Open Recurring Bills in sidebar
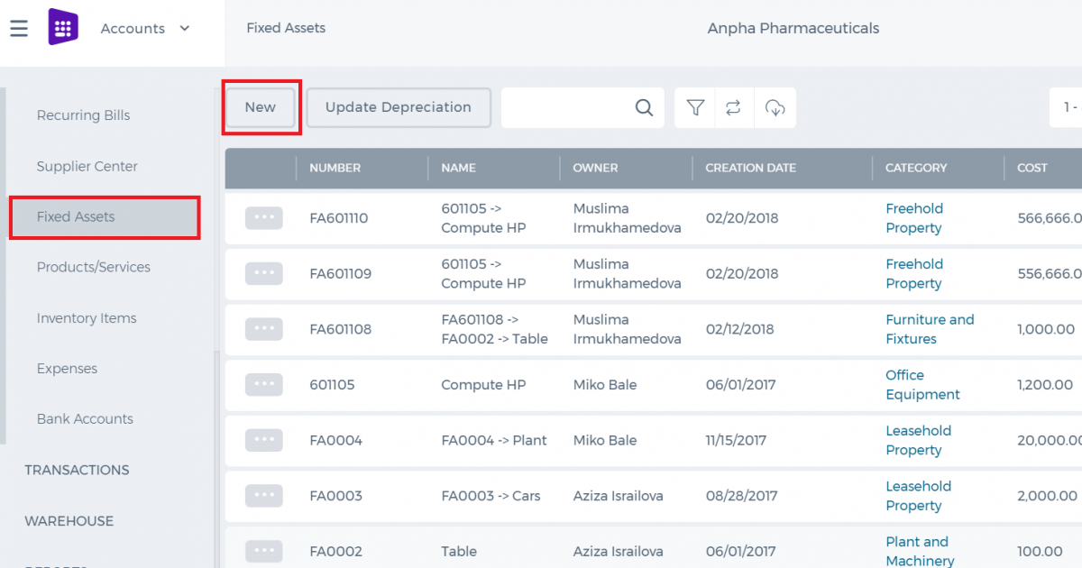The width and height of the screenshot is (1082, 568). click(83, 115)
